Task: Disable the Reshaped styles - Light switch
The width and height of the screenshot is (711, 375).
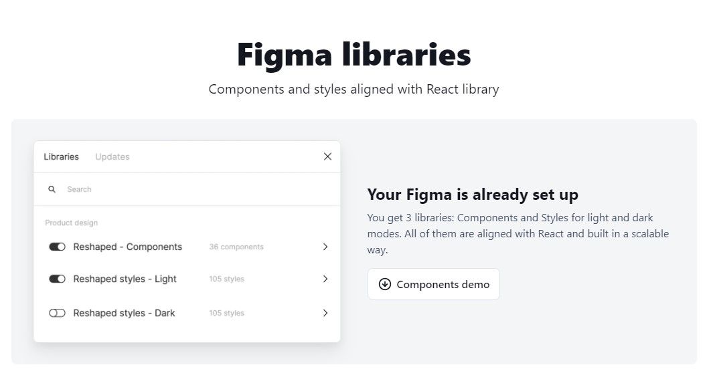Action: coord(57,279)
